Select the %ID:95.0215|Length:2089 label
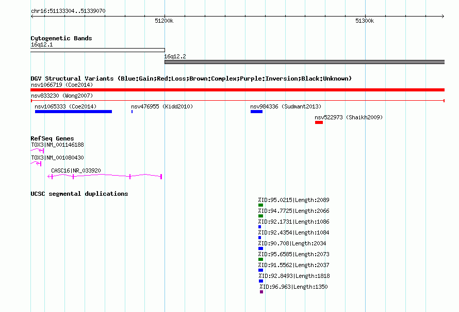Image resolution: width=459 pixels, height=312 pixels. 293,200
